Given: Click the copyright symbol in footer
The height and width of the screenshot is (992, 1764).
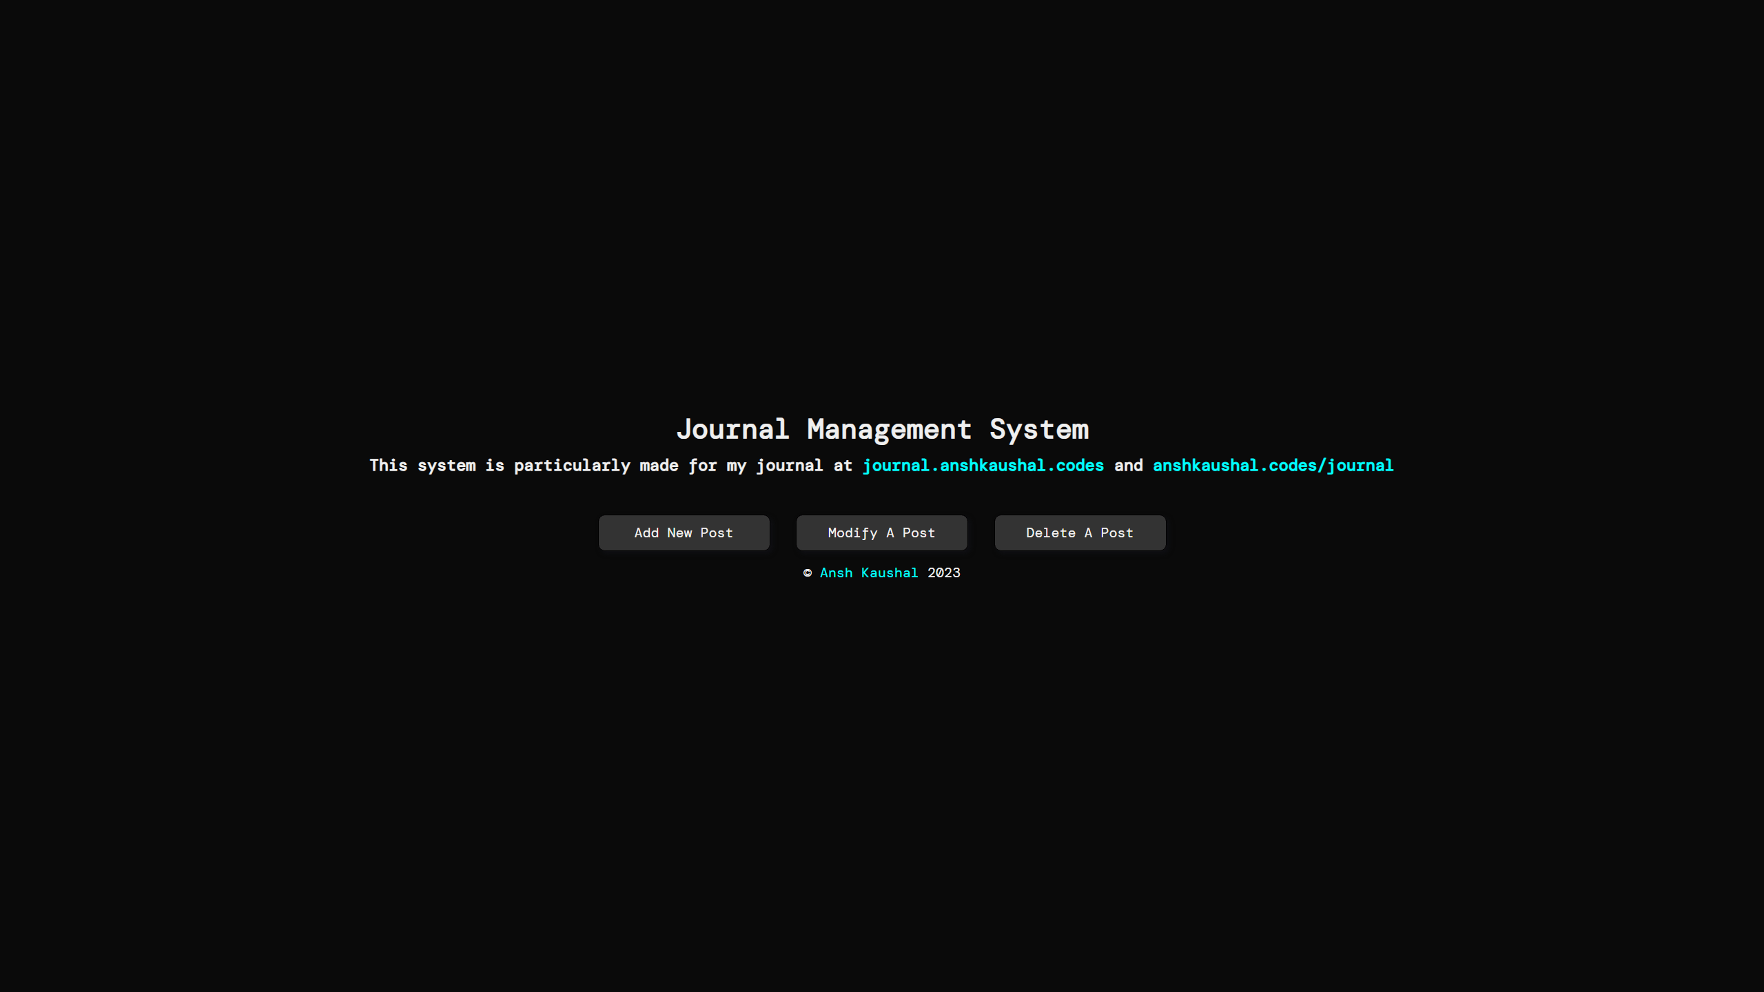Looking at the screenshot, I should (x=808, y=573).
